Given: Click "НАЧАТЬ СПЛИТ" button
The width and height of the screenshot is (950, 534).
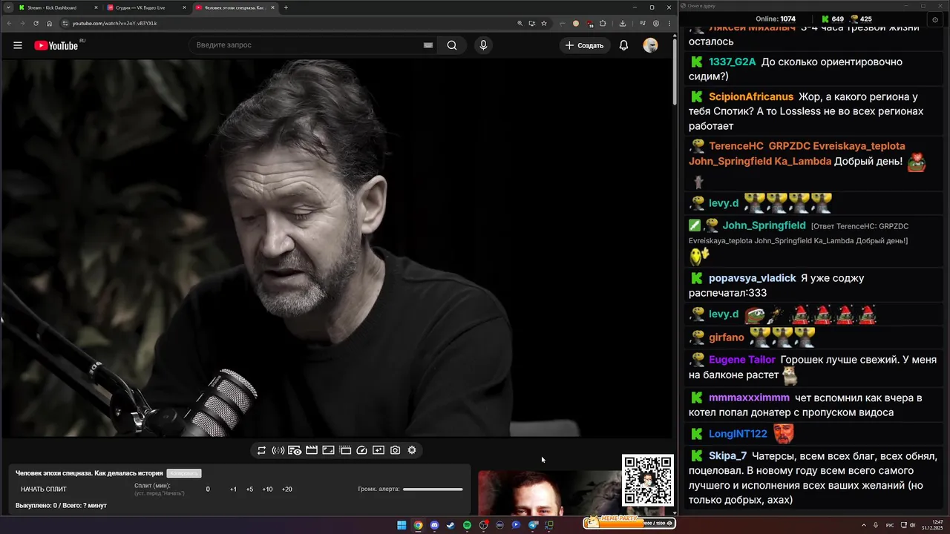Looking at the screenshot, I should [44, 489].
